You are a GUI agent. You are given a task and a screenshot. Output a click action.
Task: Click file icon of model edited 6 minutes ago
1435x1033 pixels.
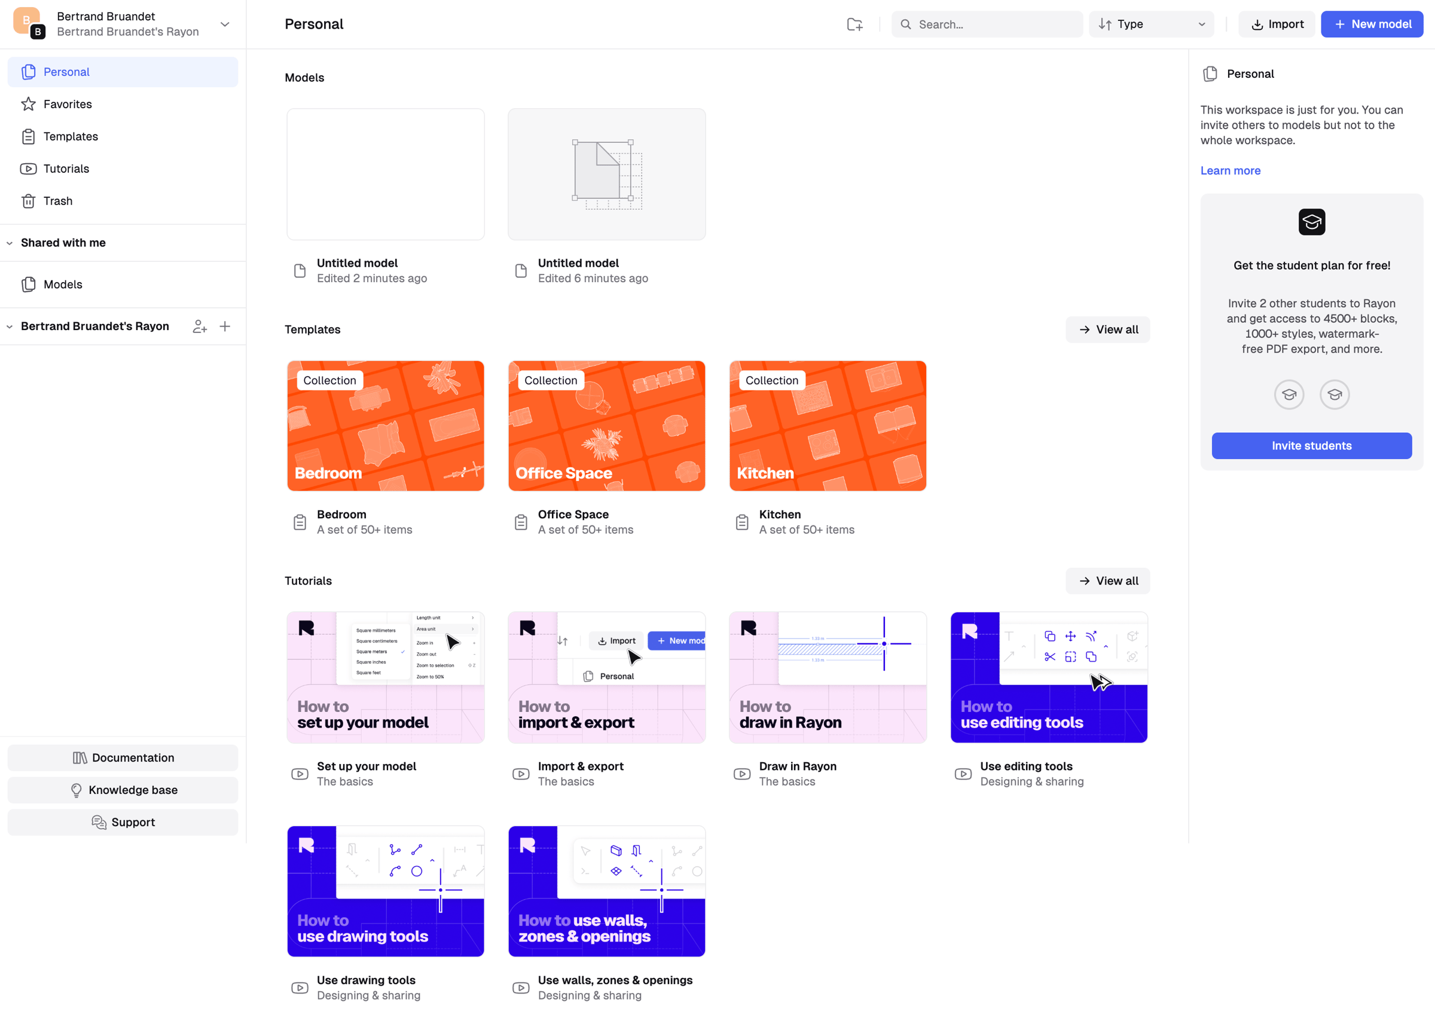pyautogui.click(x=521, y=271)
